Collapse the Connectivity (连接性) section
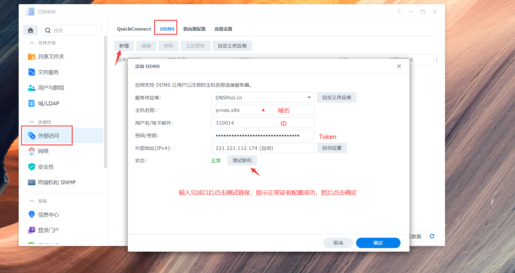The width and height of the screenshot is (515, 273). (32, 122)
